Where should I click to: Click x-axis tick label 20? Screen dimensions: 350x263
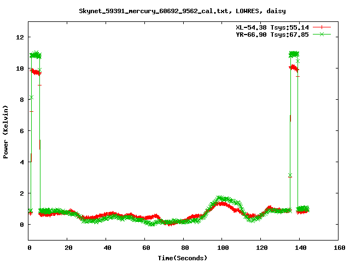click(68, 248)
